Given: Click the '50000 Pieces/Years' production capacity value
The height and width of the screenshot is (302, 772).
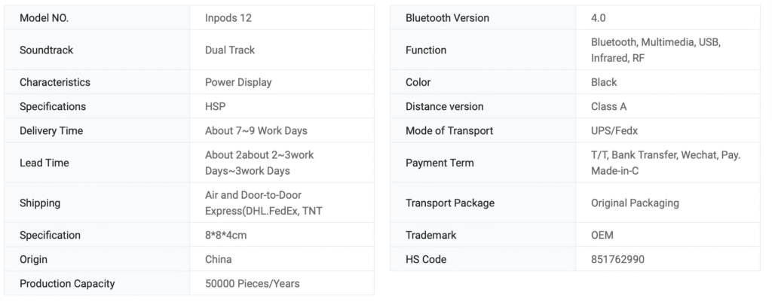Looking at the screenshot, I should [252, 284].
